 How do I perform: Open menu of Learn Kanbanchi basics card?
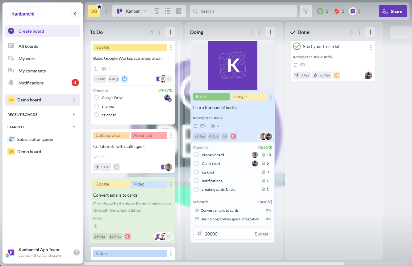pos(271,97)
